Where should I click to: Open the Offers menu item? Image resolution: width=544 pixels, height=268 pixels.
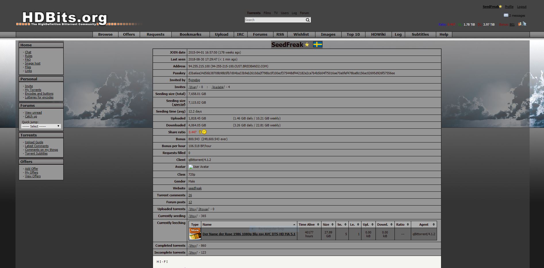point(129,34)
